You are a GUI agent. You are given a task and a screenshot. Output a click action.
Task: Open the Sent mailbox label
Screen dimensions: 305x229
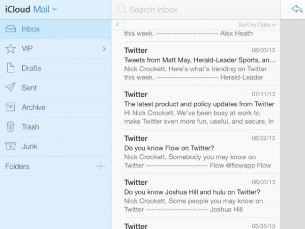29,88
